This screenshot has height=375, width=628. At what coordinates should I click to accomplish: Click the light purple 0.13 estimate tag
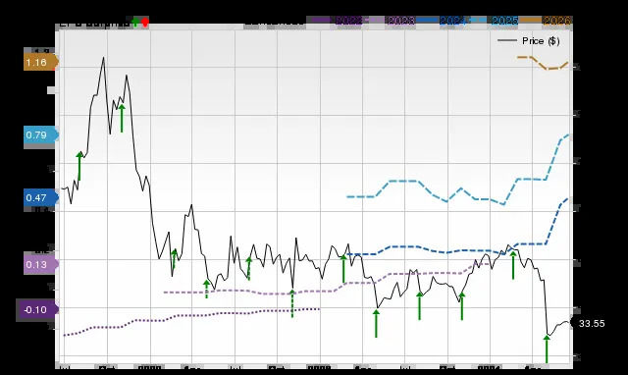(40, 264)
